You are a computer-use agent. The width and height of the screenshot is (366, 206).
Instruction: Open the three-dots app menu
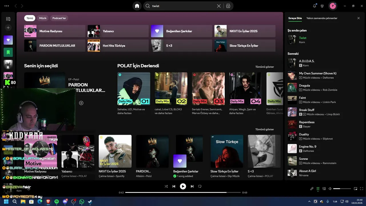point(7,6)
